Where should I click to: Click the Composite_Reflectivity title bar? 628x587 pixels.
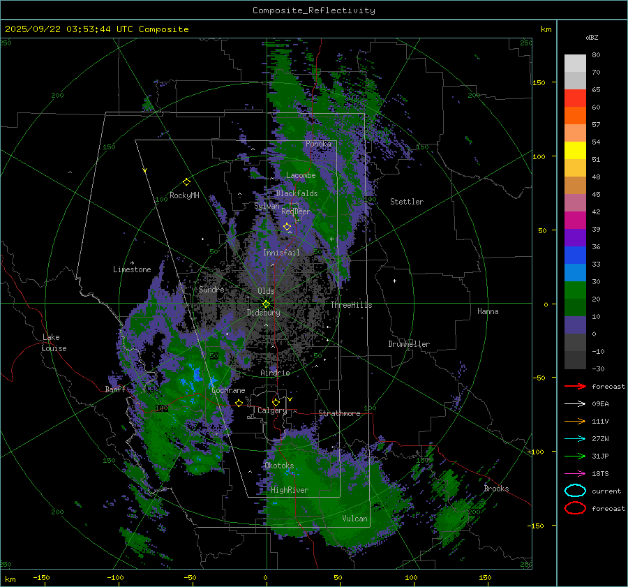pyautogui.click(x=313, y=10)
